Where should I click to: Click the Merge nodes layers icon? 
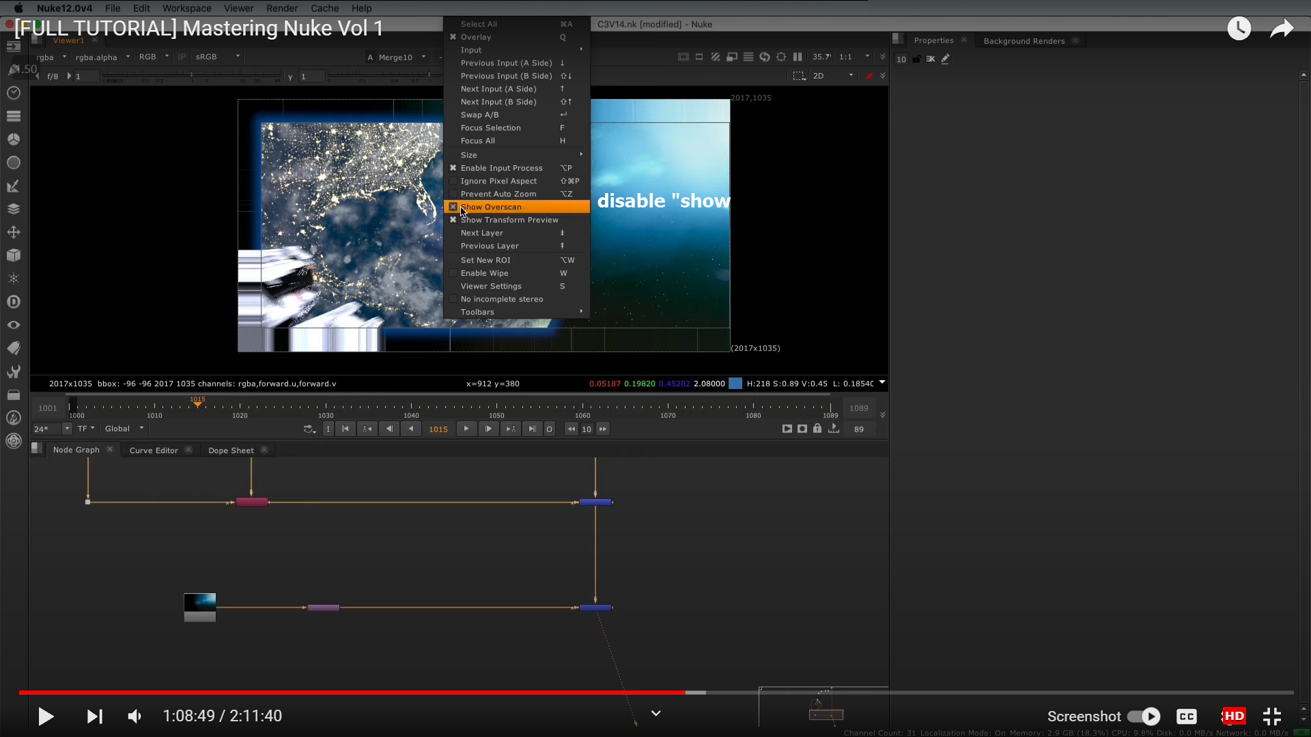click(x=13, y=209)
